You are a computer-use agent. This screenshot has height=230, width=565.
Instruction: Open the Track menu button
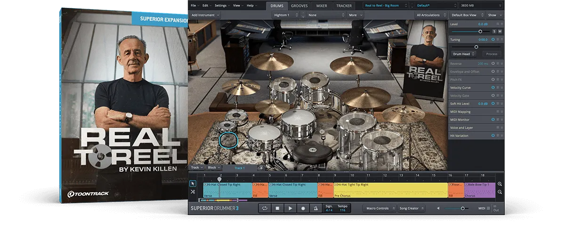tap(196, 167)
